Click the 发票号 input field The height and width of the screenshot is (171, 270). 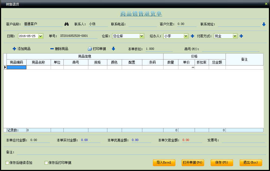pos(243,140)
